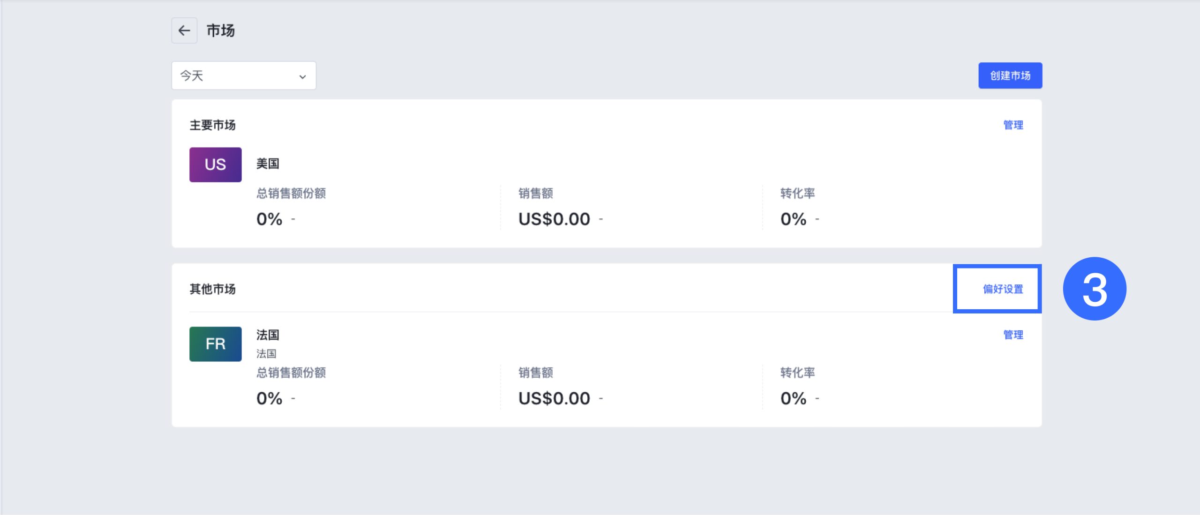Click the green FR market badge
Viewport: 1200px width, 515px height.
click(215, 344)
